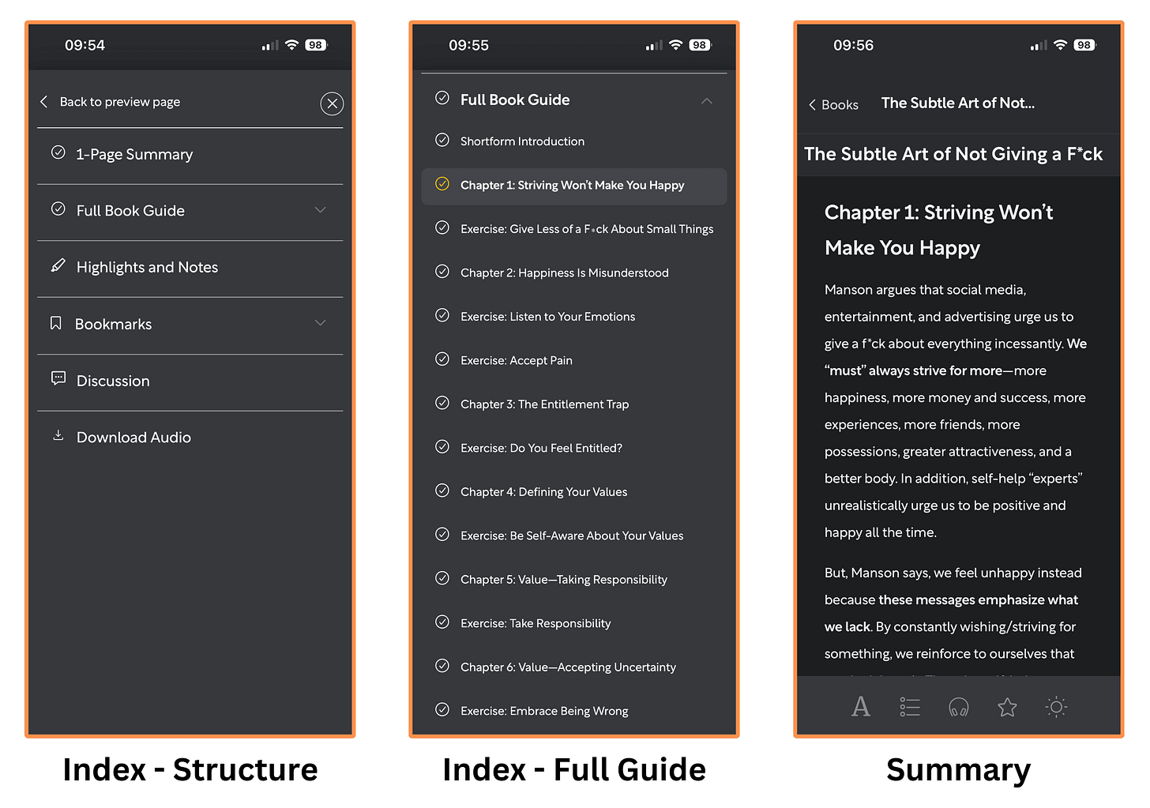Select Chapter 3: The Entitlement Trap
Viewport: 1150px width, 808px height.
pyautogui.click(x=544, y=404)
